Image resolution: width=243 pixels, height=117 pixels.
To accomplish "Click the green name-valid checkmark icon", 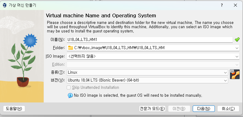I will tap(237, 39).
